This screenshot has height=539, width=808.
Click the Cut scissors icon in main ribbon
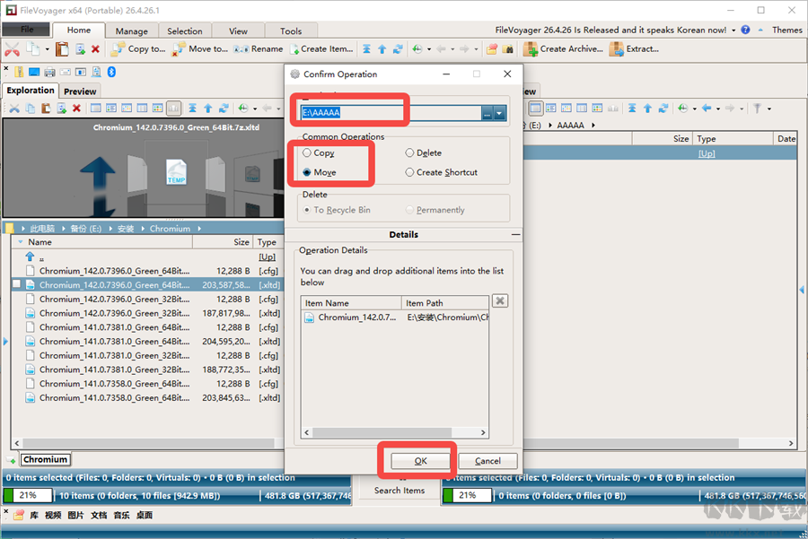click(12, 49)
